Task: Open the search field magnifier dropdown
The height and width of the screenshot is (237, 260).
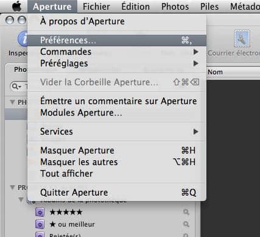Action: [x=16, y=87]
